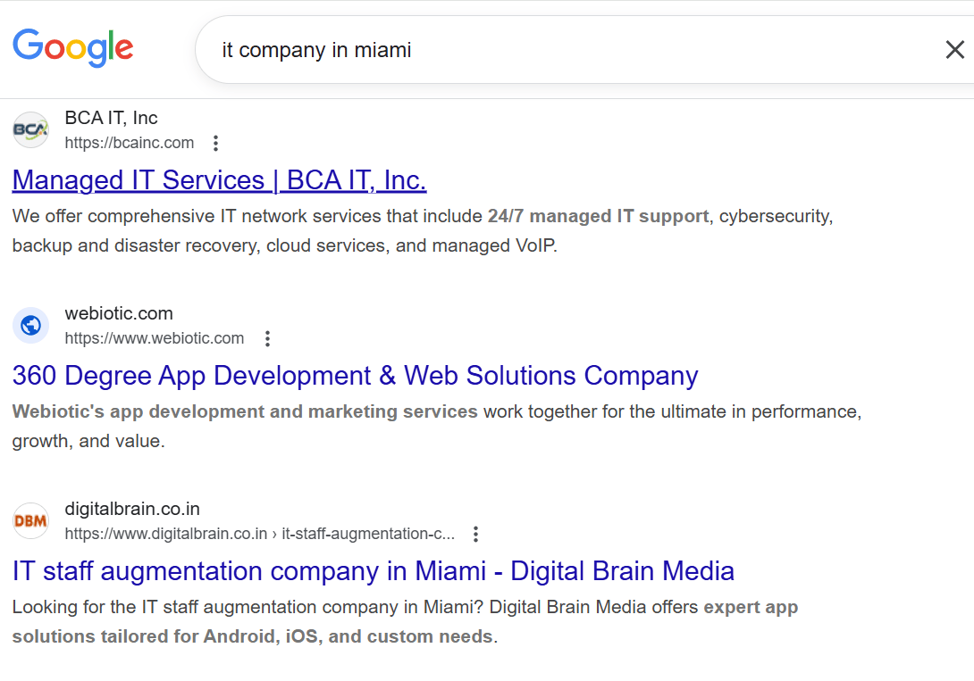Click the 'digitalbrain.co.in' site name

[132, 509]
